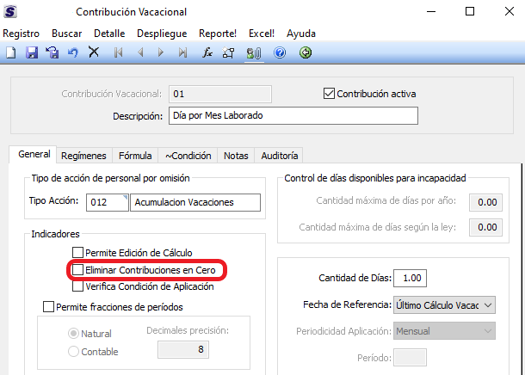The height and width of the screenshot is (375, 525).
Task: Open help with the blue question mark icon
Action: (x=280, y=52)
